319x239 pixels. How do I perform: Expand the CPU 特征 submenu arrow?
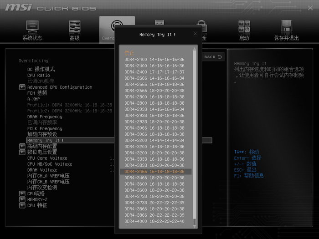[22, 205]
